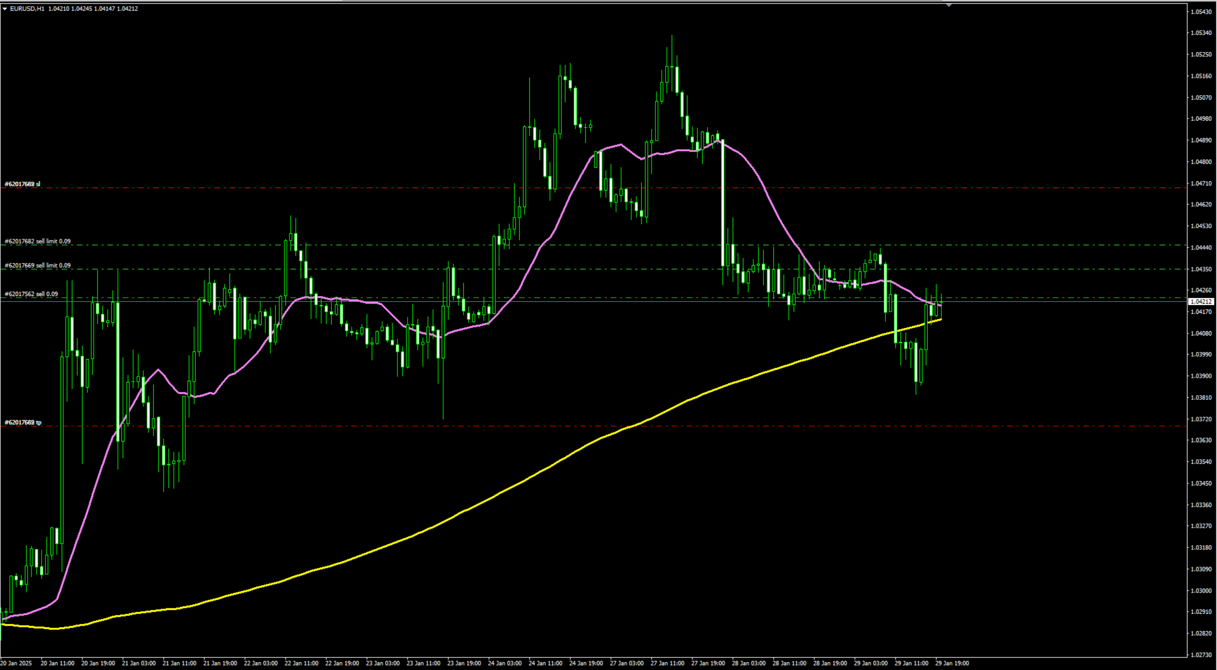Viewport: 1217px width, 670px height.
Task: Click the EURUSD,H1 chart title text
Action: pos(28,9)
